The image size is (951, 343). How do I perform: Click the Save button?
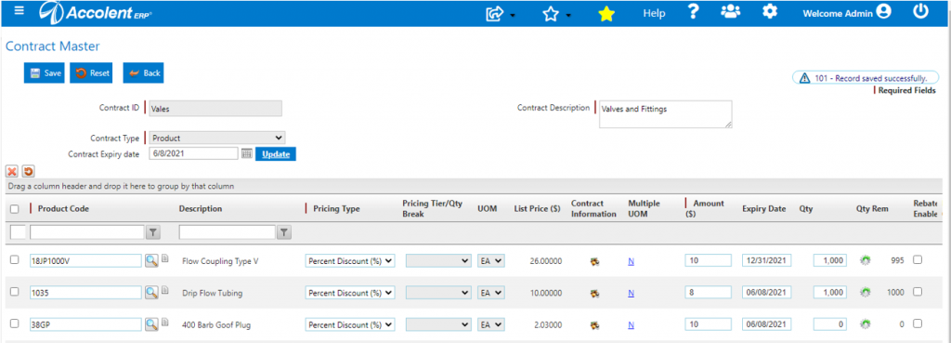[x=45, y=73]
